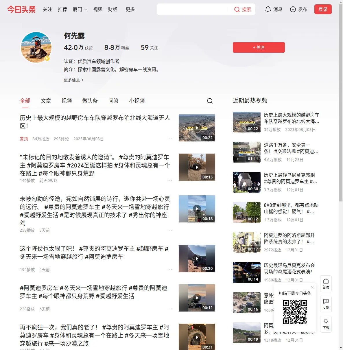
Task: Play the 00:20 video thumbnail
Action: tap(197, 259)
